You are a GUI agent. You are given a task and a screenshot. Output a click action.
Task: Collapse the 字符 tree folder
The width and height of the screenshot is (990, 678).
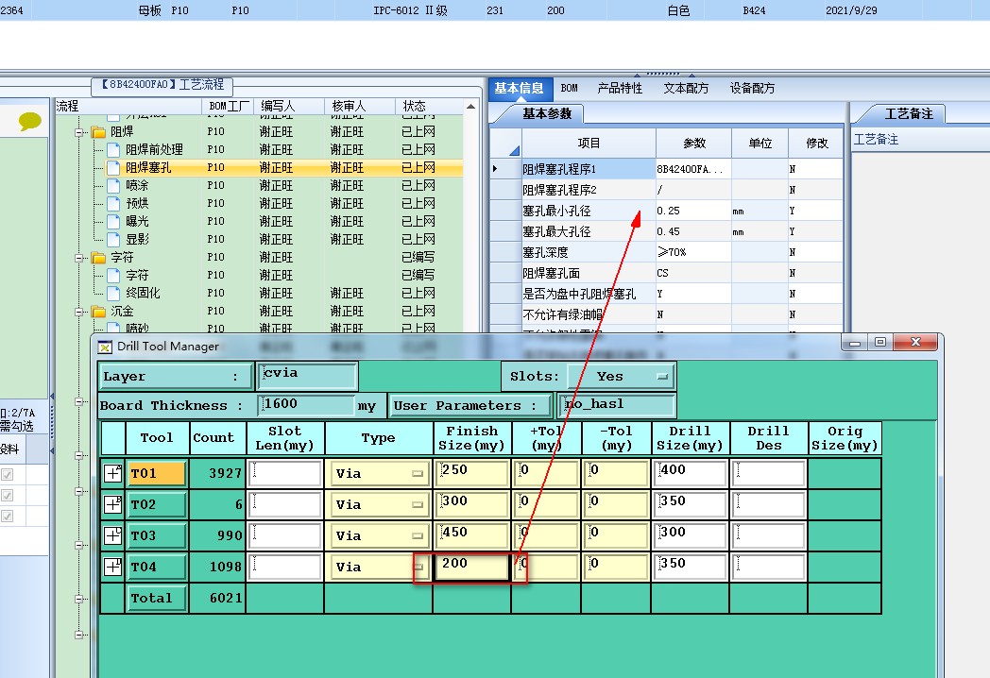(79, 258)
